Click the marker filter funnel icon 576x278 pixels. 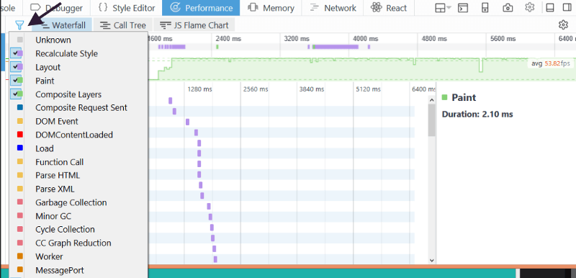point(19,25)
